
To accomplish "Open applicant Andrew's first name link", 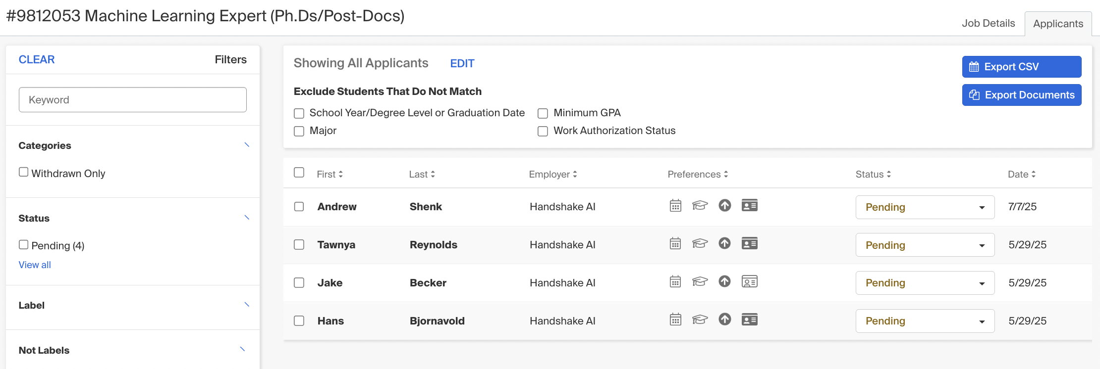I will [337, 207].
